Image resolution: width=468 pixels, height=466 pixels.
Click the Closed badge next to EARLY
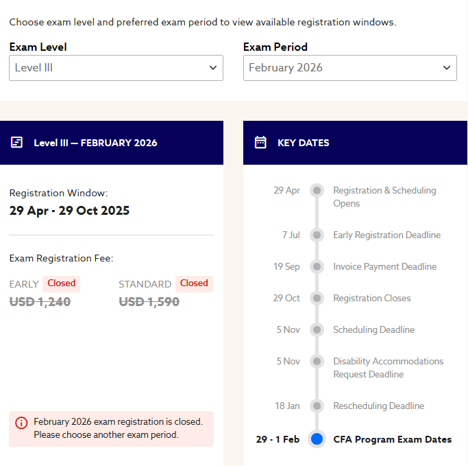[62, 283]
